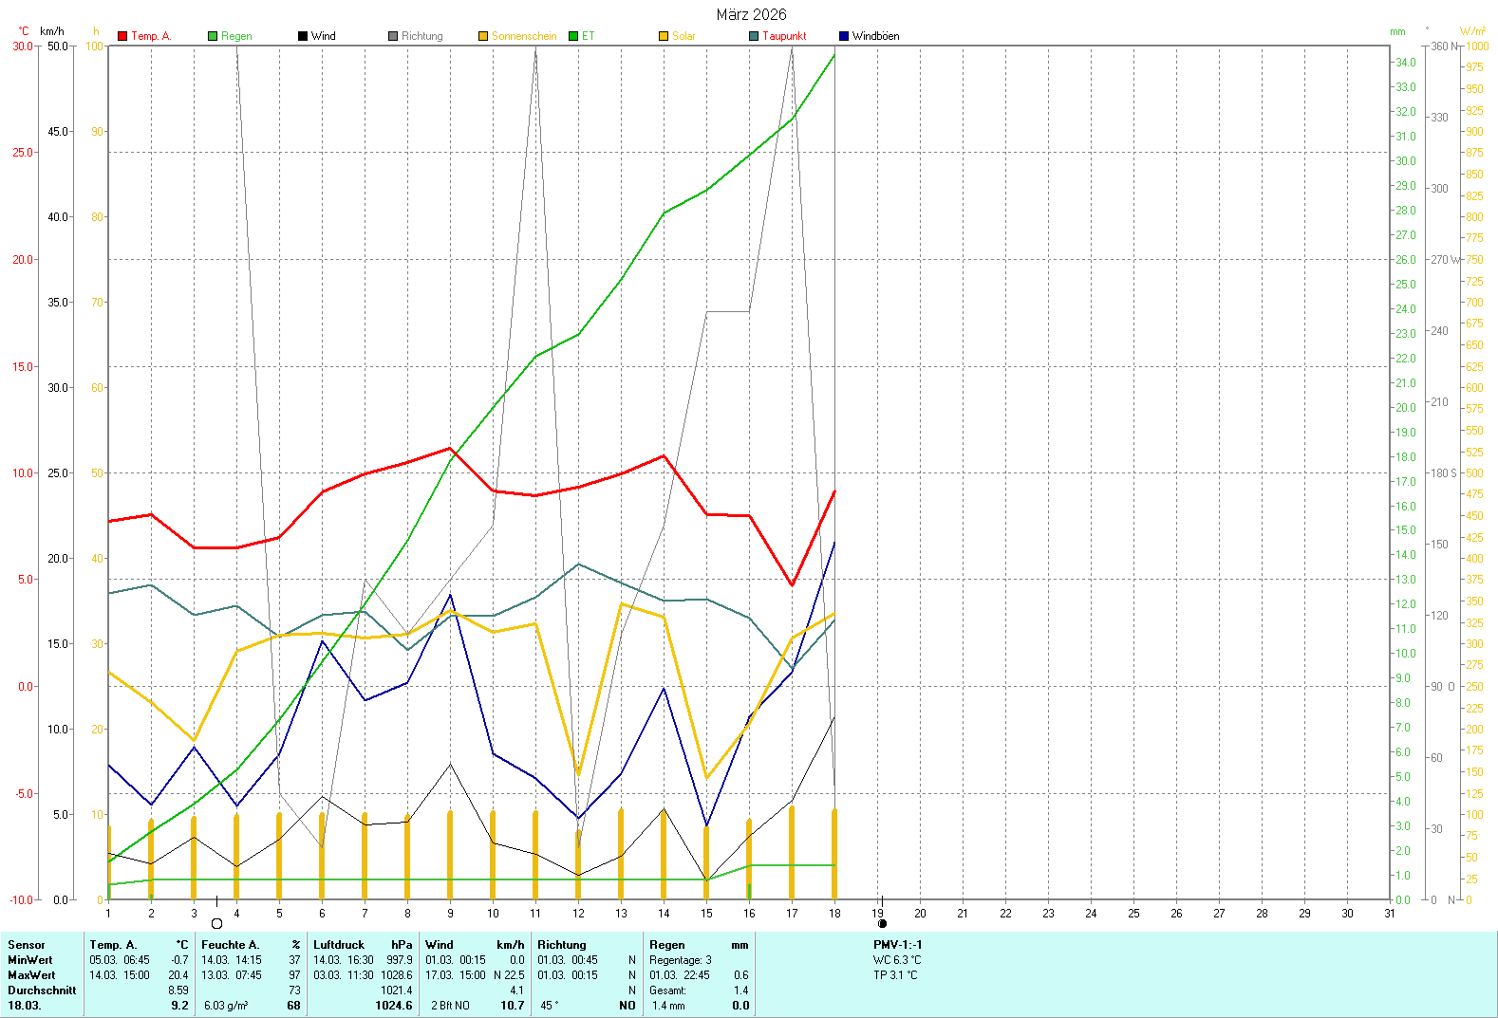Click the Regen header in data table
Screen dimensions: 1498x1018
point(667,945)
